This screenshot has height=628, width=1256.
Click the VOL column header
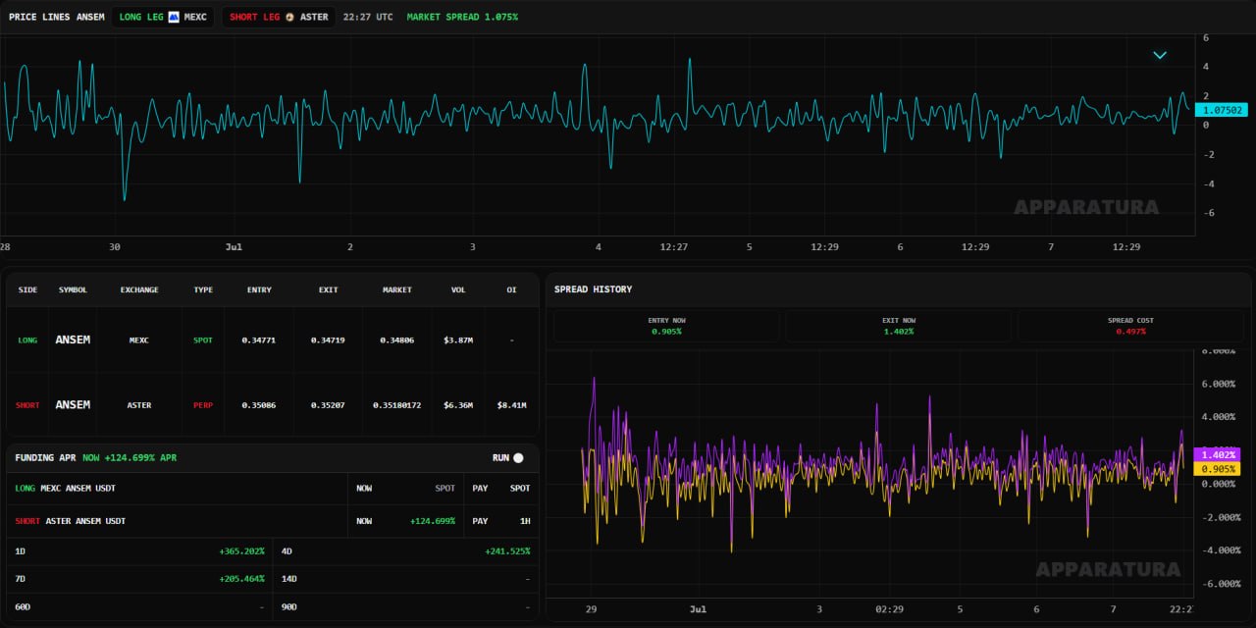click(x=458, y=290)
